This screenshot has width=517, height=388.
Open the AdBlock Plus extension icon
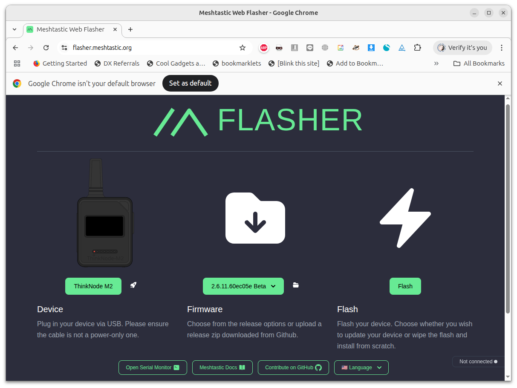pyautogui.click(x=264, y=48)
